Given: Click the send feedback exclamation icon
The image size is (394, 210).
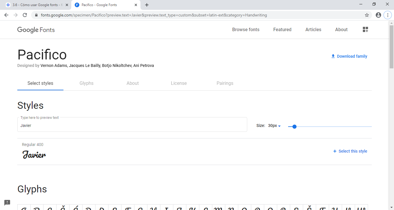Looking at the screenshot, I should (7, 202).
